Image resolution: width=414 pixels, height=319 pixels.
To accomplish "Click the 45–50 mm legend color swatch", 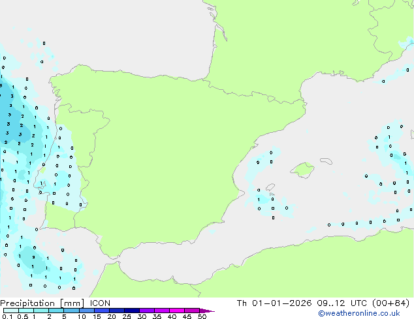I will click(x=192, y=311).
